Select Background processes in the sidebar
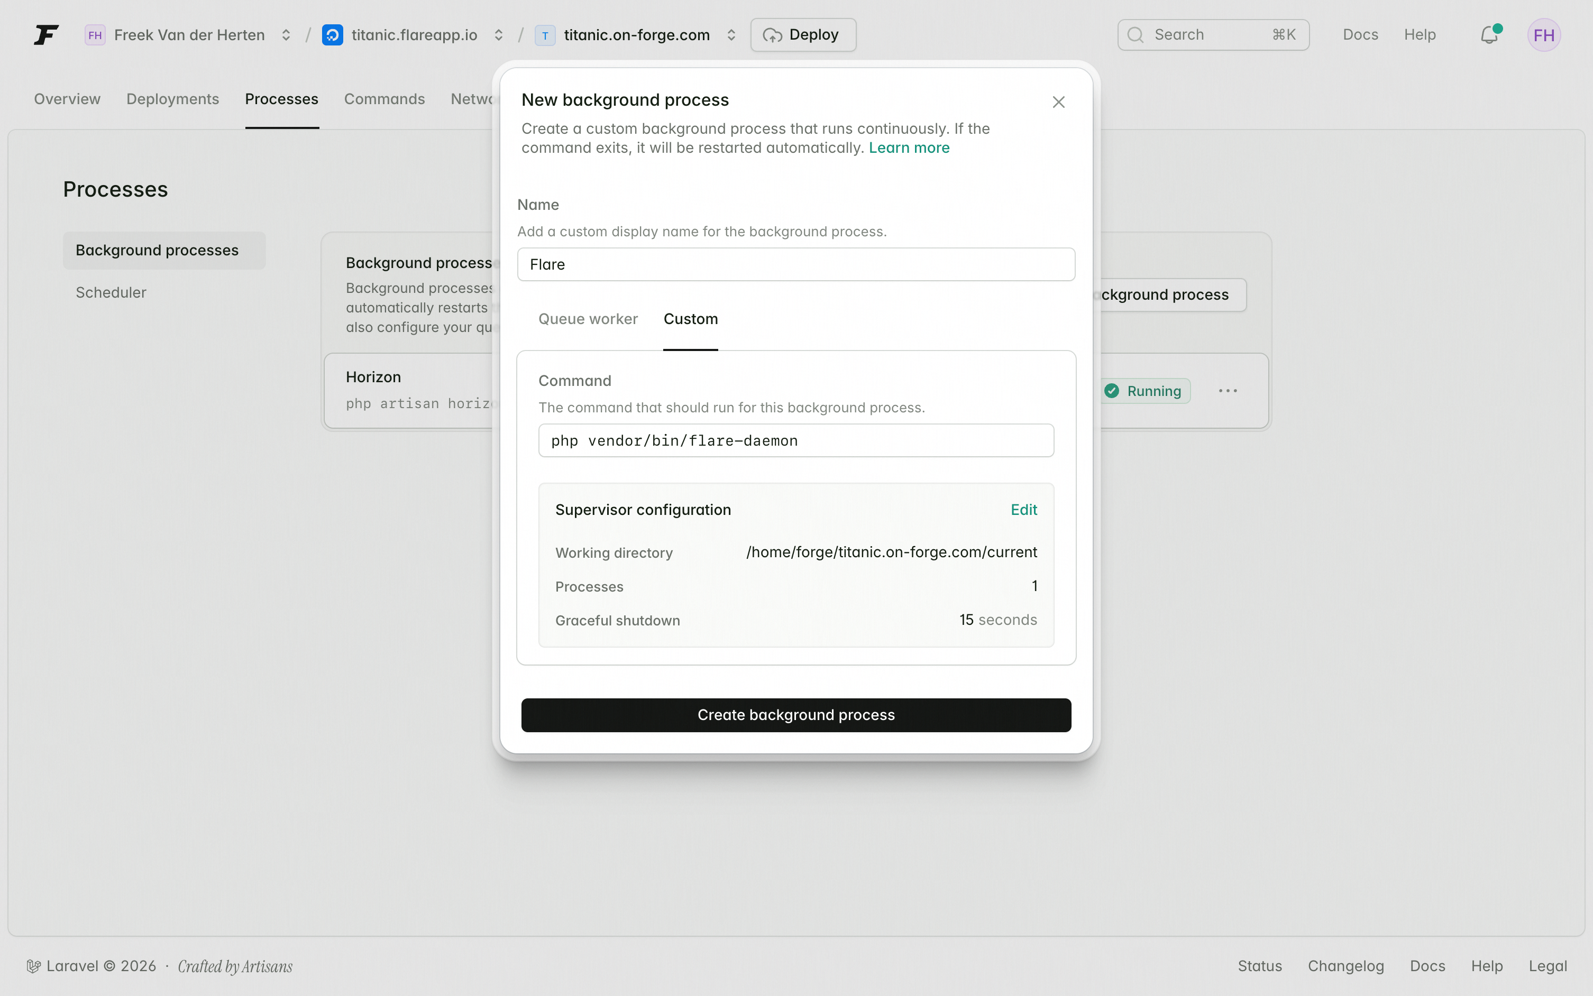1593x996 pixels. click(x=164, y=250)
